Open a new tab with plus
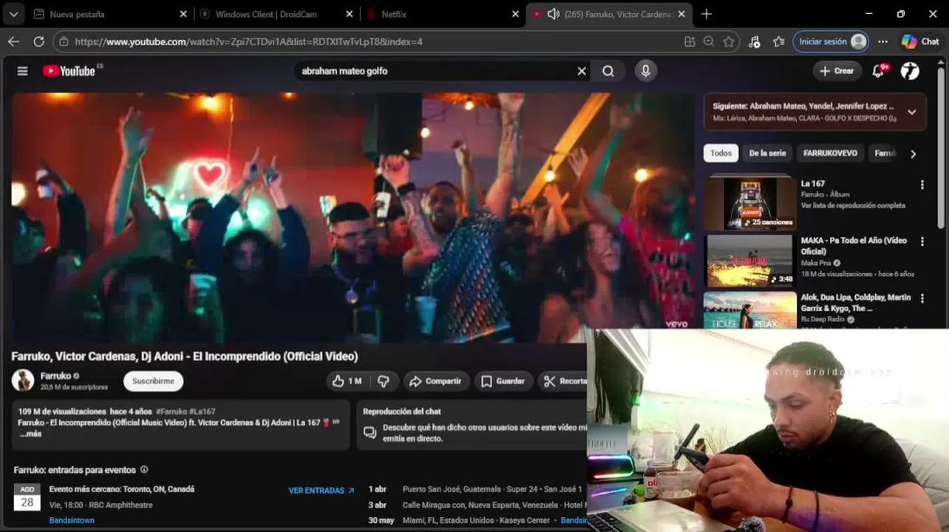This screenshot has height=532, width=949. click(706, 14)
